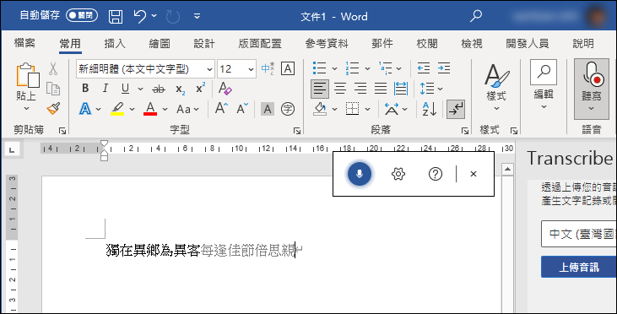The height and width of the screenshot is (314, 617).
Task: Click the Cut scissors icon
Action: pyautogui.click(x=53, y=69)
